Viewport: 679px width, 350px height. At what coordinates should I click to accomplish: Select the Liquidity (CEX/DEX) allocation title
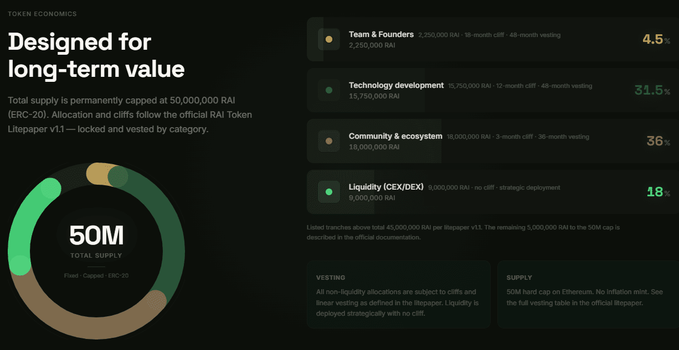click(x=386, y=187)
